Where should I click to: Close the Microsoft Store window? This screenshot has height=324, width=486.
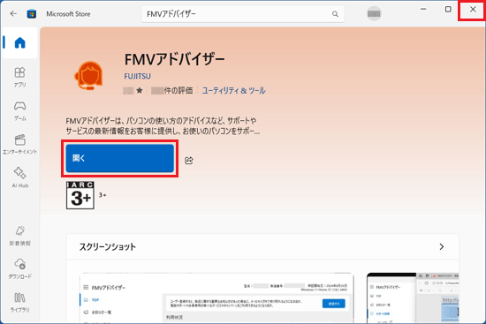pyautogui.click(x=473, y=10)
